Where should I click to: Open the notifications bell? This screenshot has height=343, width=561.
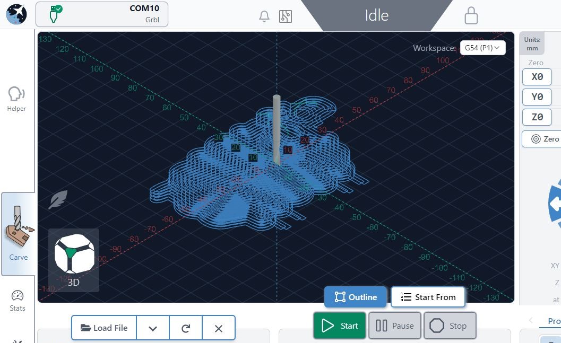tap(264, 16)
